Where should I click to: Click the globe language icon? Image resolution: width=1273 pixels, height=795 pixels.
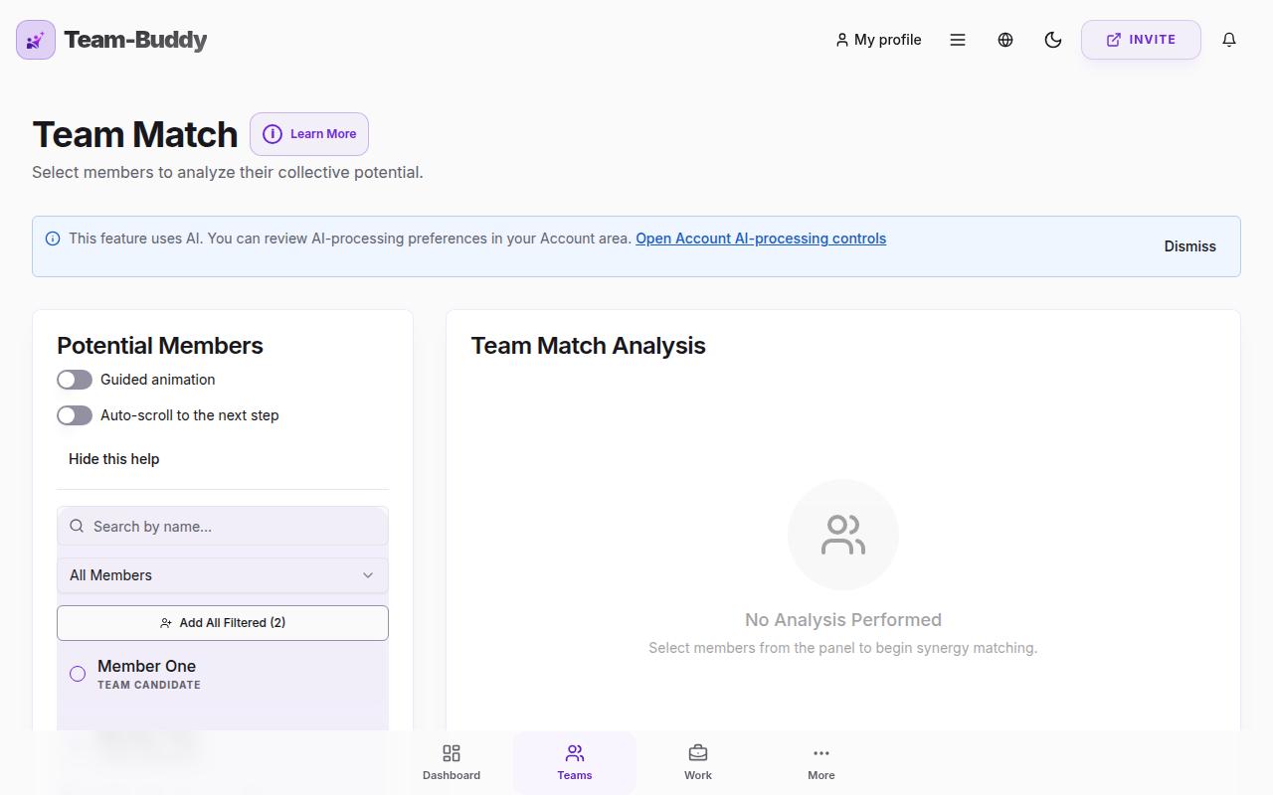pos(1005,40)
